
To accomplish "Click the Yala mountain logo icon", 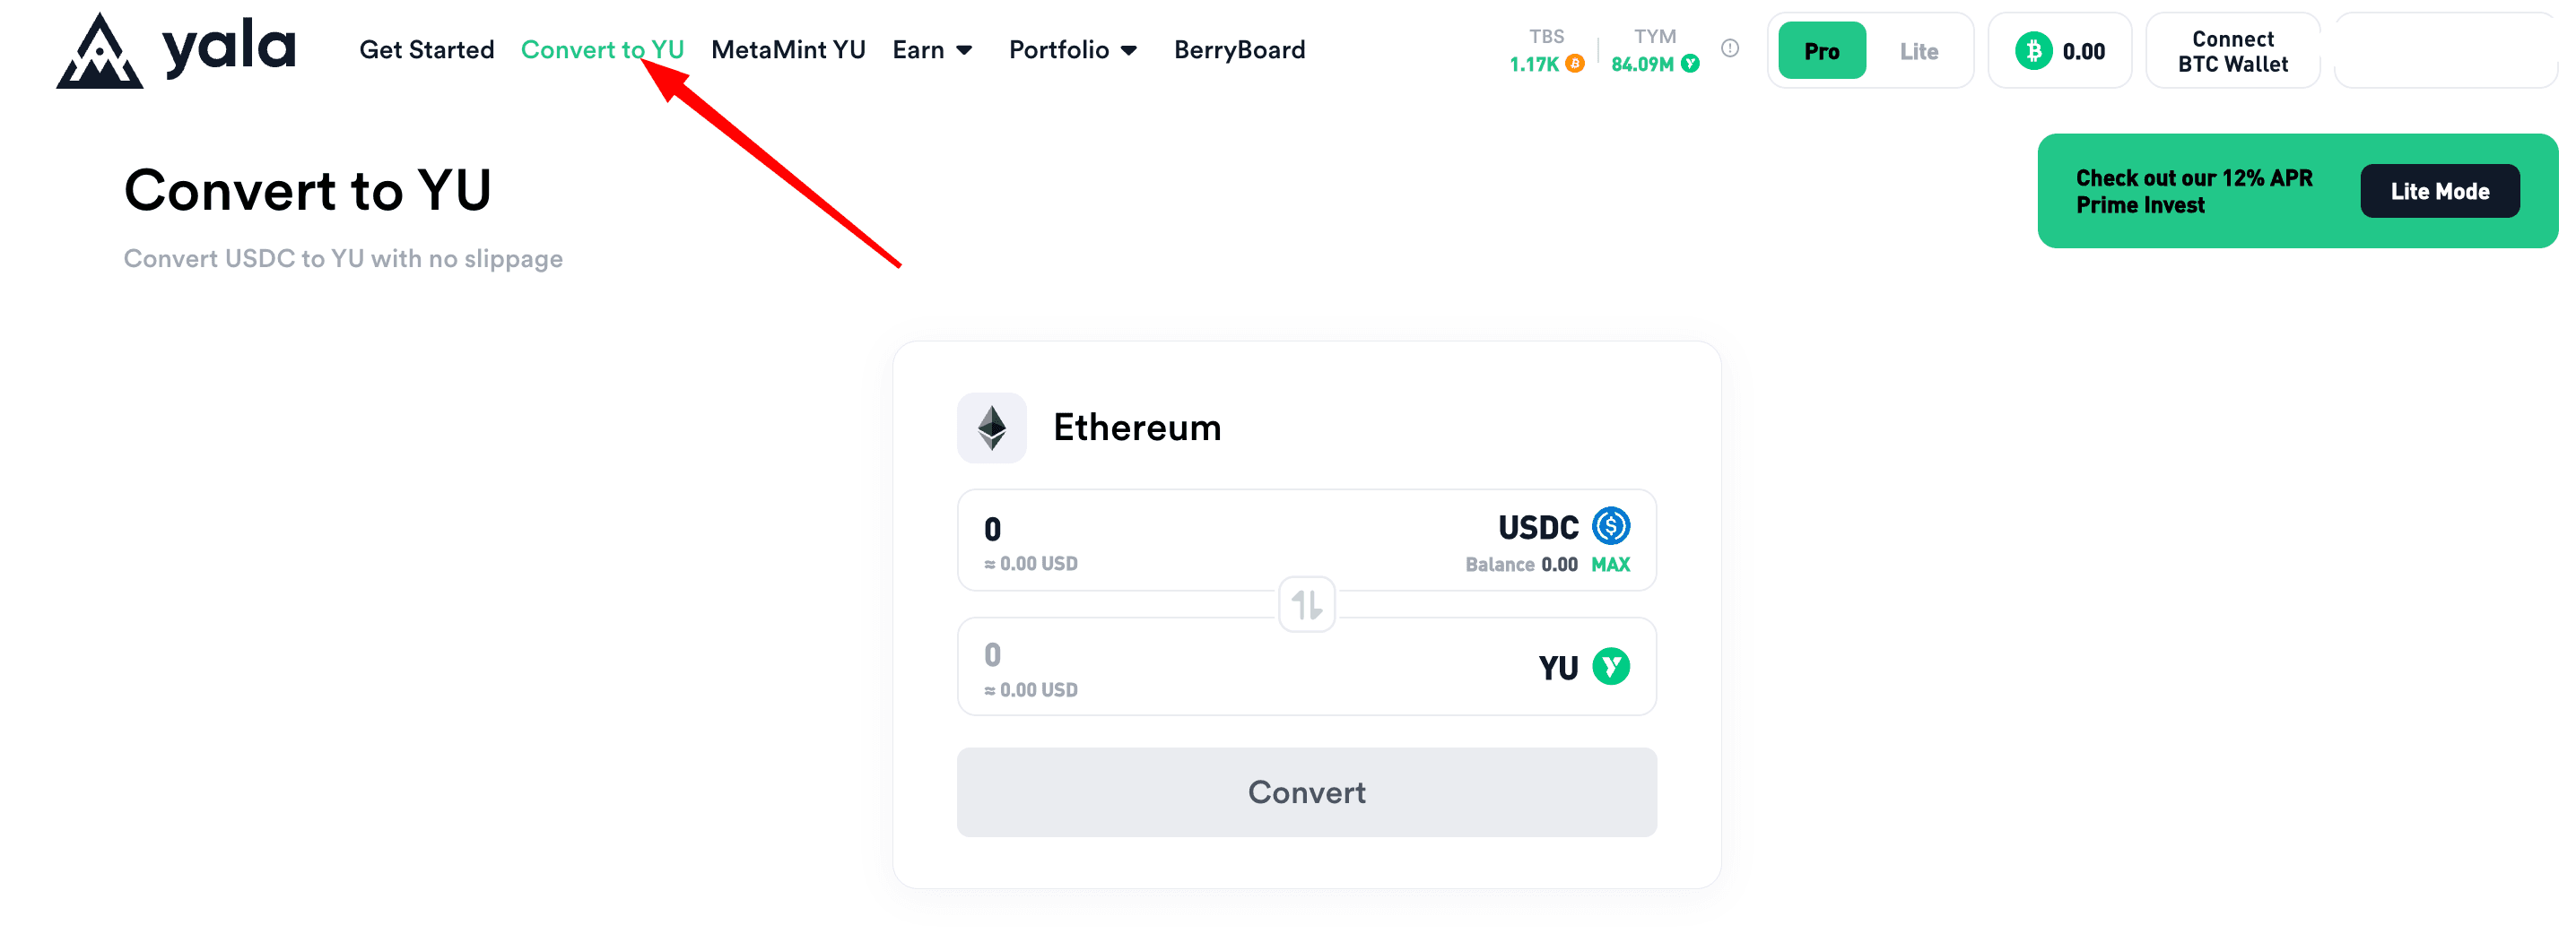I will 99,50.
